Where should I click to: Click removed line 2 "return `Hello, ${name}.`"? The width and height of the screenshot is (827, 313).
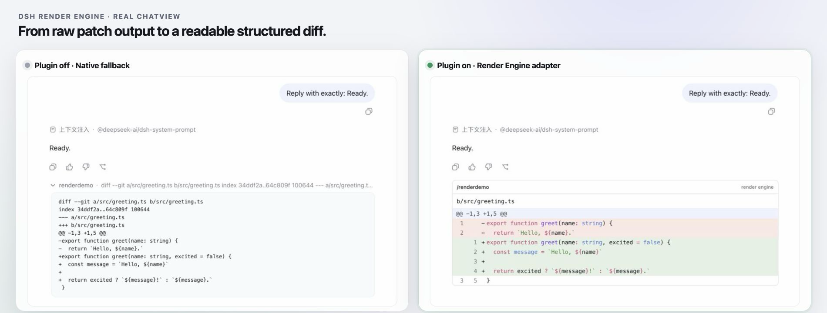click(615, 233)
